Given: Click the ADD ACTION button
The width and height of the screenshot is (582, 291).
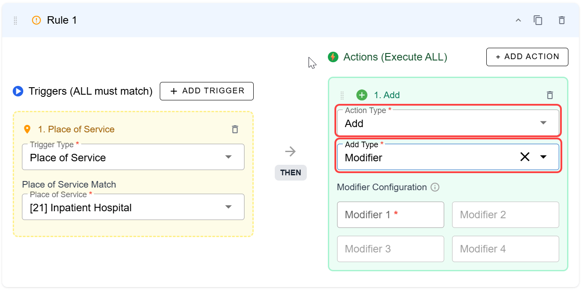Looking at the screenshot, I should 527,57.
